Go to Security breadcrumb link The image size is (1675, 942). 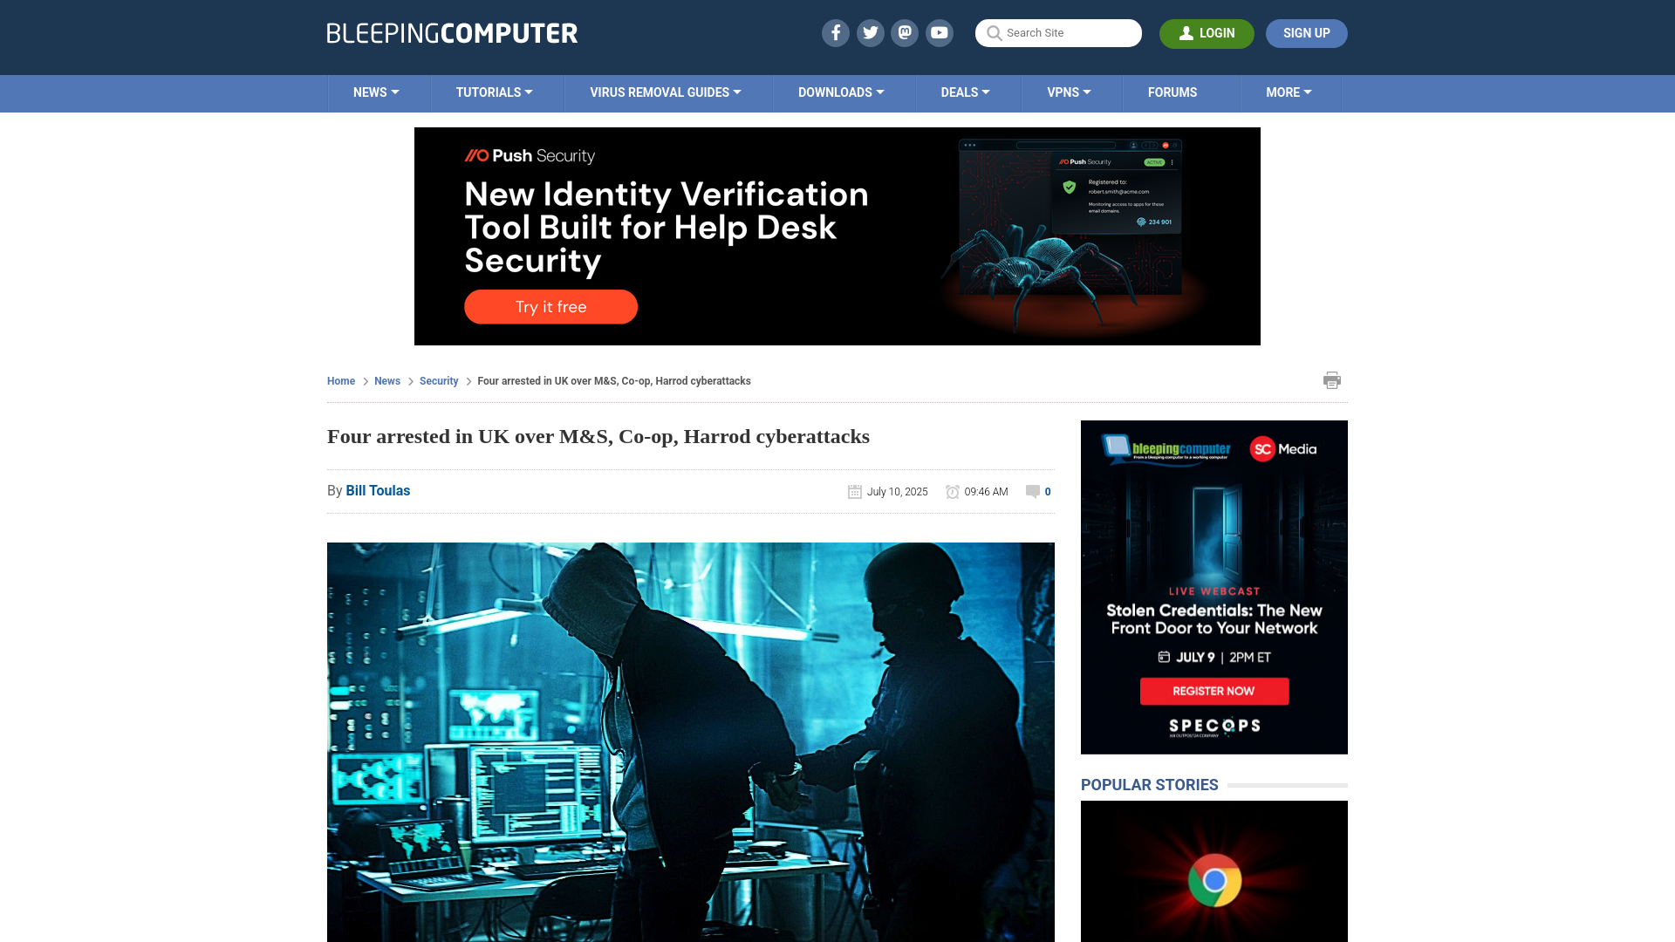(x=439, y=381)
